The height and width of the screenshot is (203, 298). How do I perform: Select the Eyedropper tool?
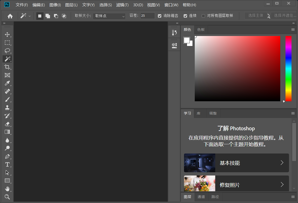[x=7, y=83]
